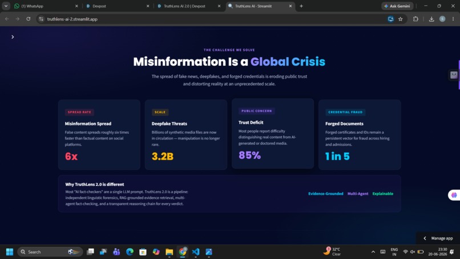Reload the current page
460x259 pixels.
point(28,19)
